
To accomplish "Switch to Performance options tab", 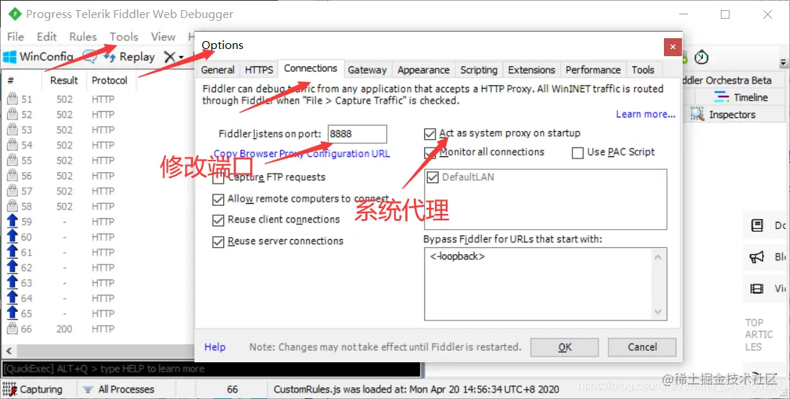I will pyautogui.click(x=593, y=70).
